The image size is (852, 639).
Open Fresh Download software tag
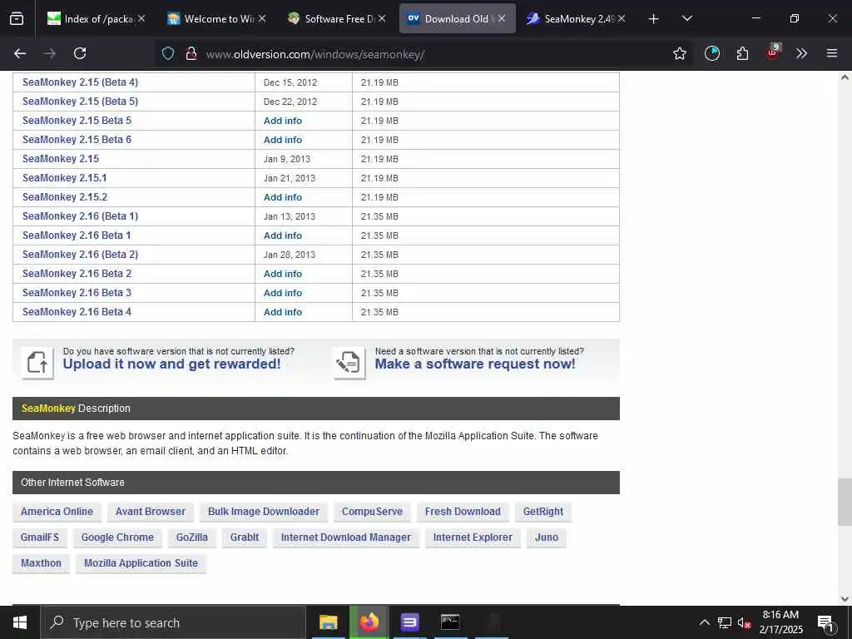463,512
